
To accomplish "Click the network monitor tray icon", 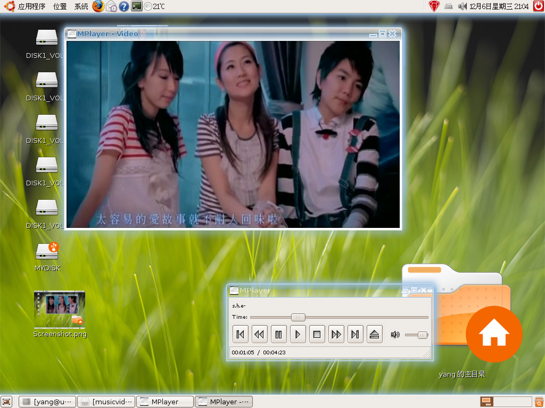I will click(x=448, y=6).
